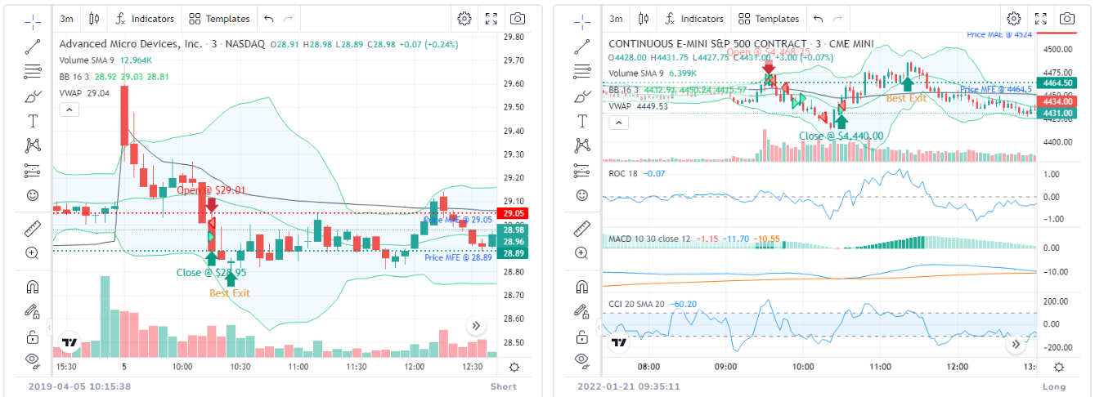Click the 29.05 red price label
The width and height of the screenshot is (1095, 397).
(514, 214)
